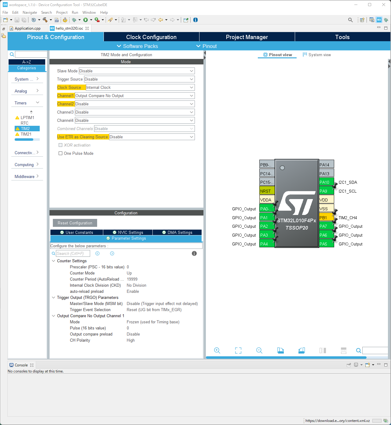Screen dimensions: 391x425
Task: Open the Use ETR as Clearing Source dropdown
Action: (152, 137)
